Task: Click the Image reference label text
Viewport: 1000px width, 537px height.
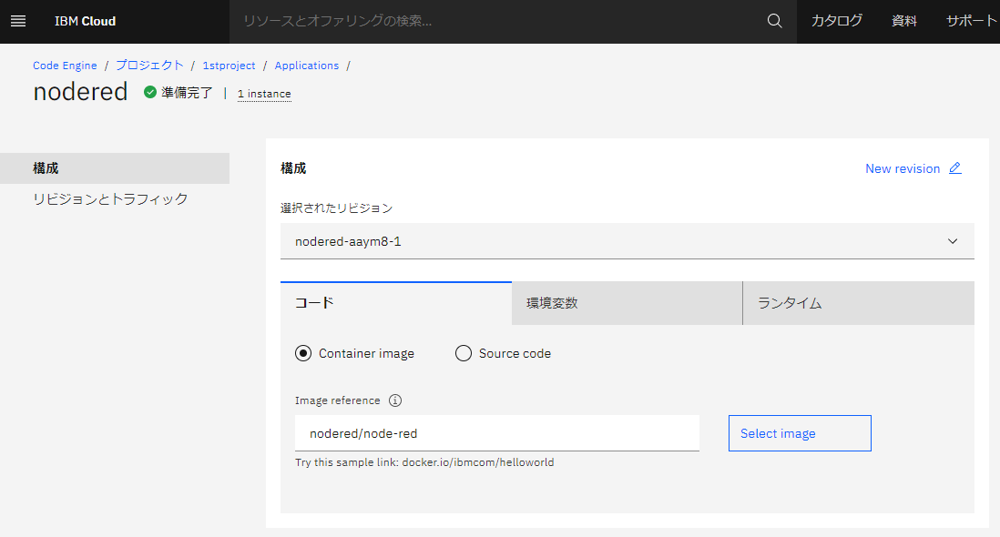Action: click(337, 400)
